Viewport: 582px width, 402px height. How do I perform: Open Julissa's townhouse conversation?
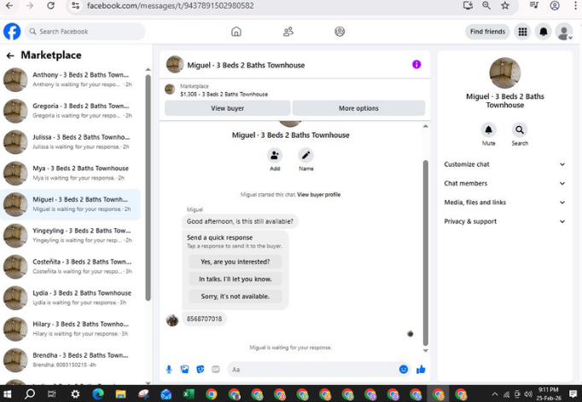[x=71, y=142]
